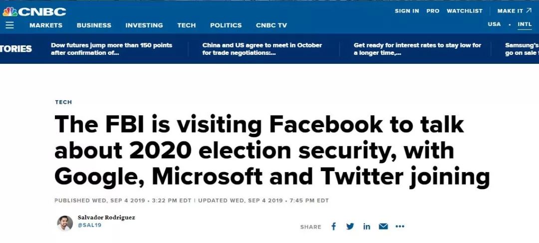
Task: Read Dow futures jump story
Action: 111,49
